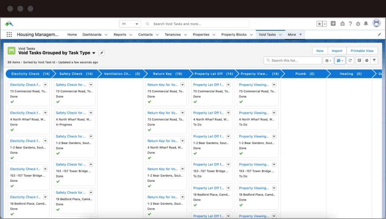Select the Heating (0) column header
The height and width of the screenshot is (219, 386).
click(351, 74)
